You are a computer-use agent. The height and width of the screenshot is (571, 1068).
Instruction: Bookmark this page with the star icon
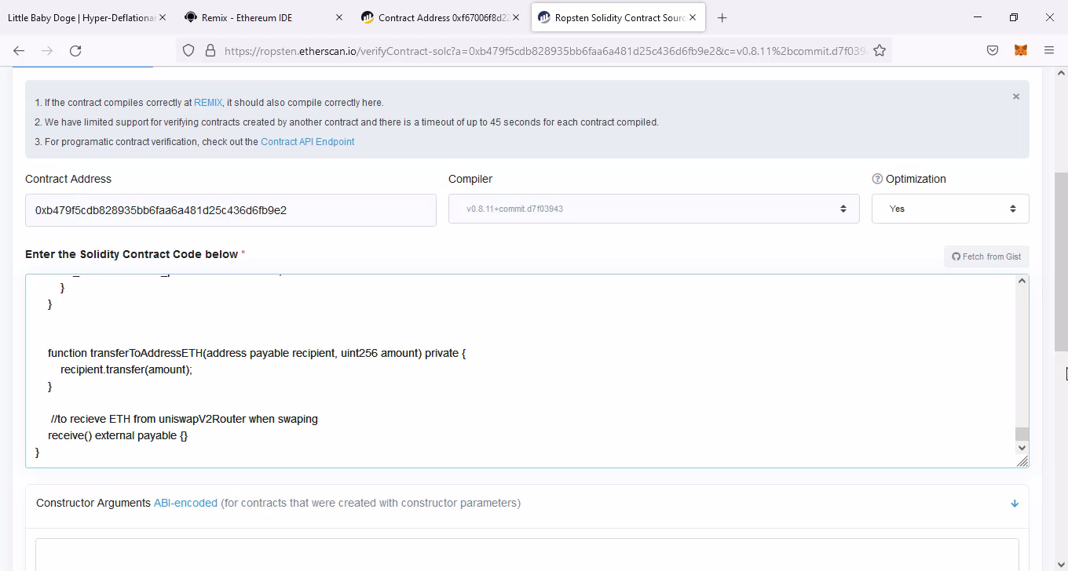point(880,51)
